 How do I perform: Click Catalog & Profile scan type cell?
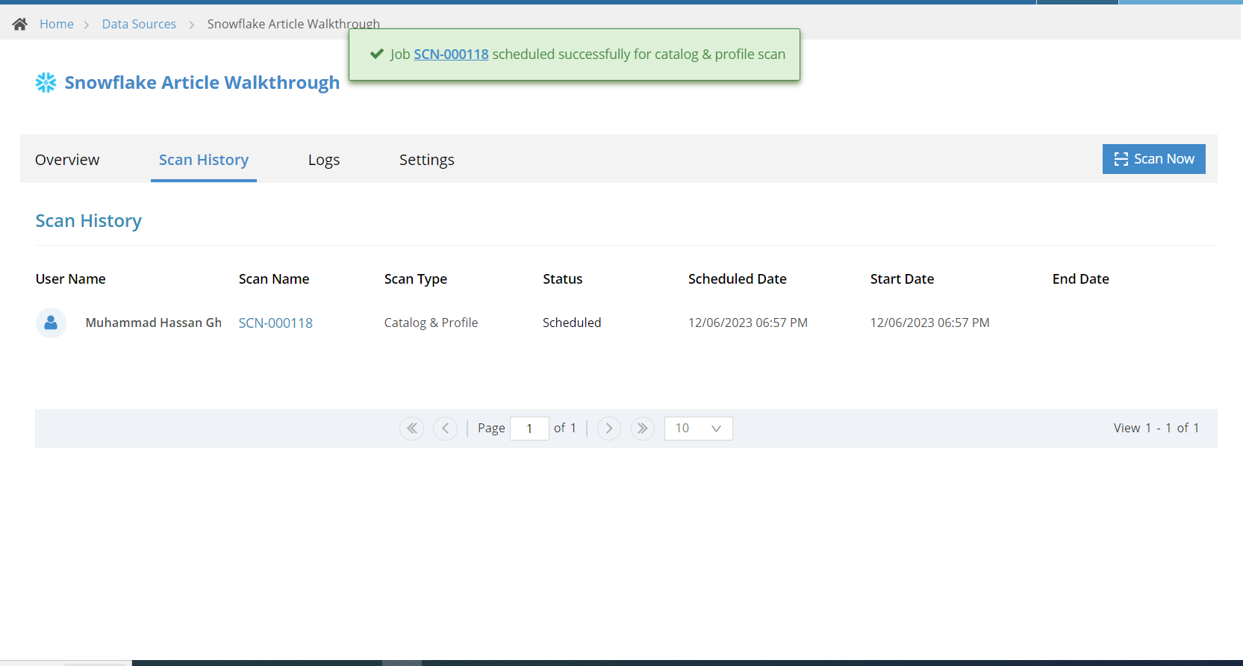(432, 323)
